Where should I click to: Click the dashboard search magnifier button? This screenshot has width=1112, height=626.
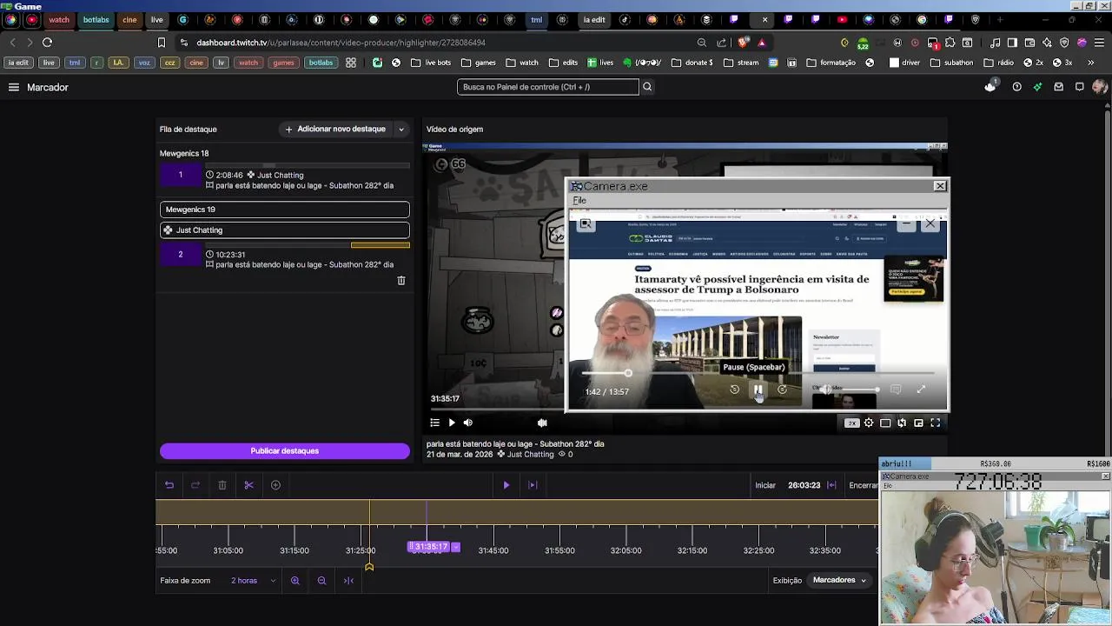(647, 87)
